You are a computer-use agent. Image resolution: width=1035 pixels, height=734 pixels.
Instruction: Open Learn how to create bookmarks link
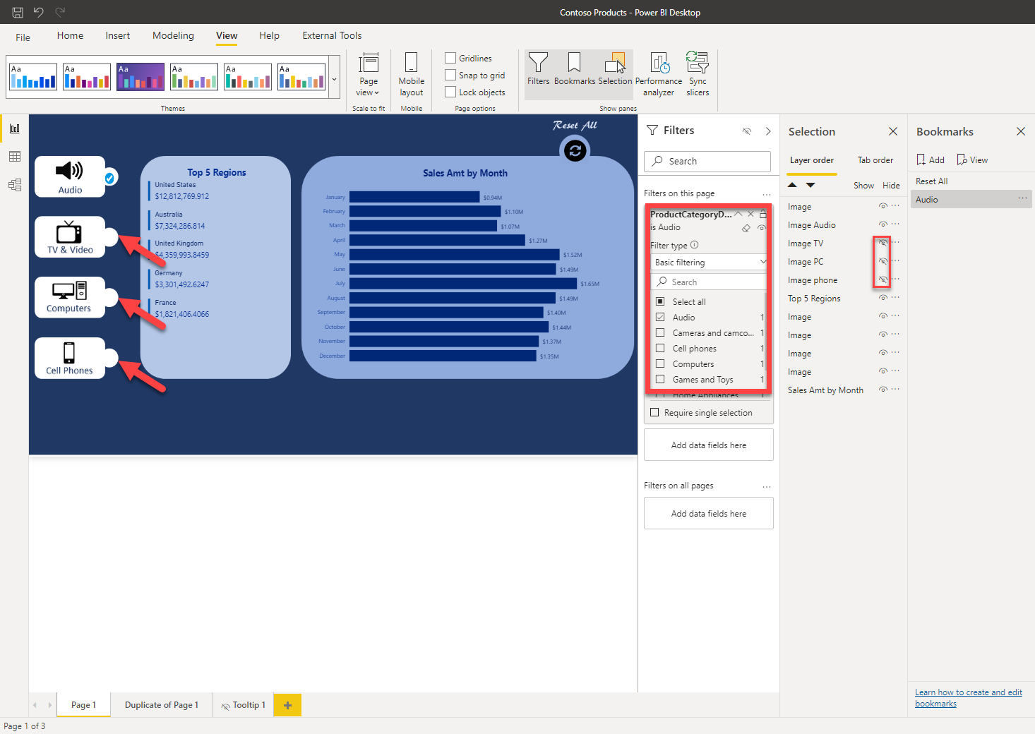[969, 698]
